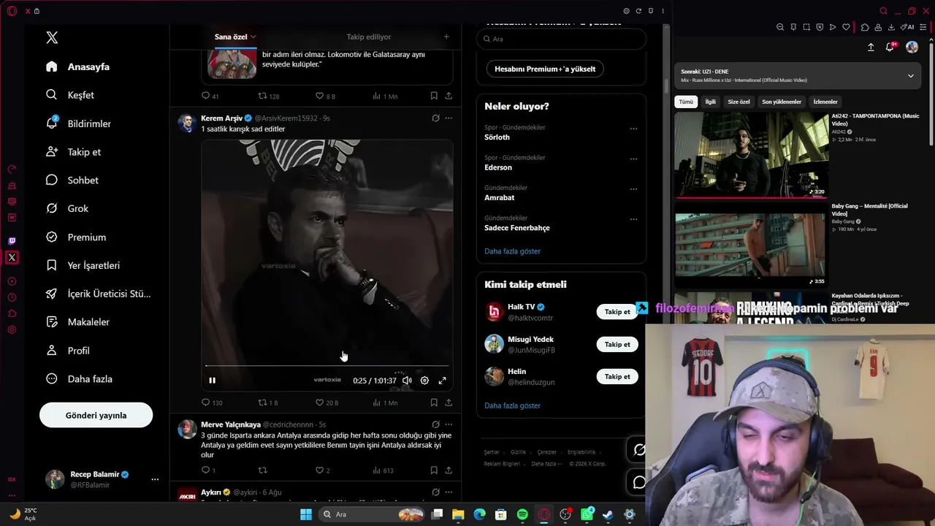Follow Halk TV account
The width and height of the screenshot is (935, 526).
coord(617,312)
